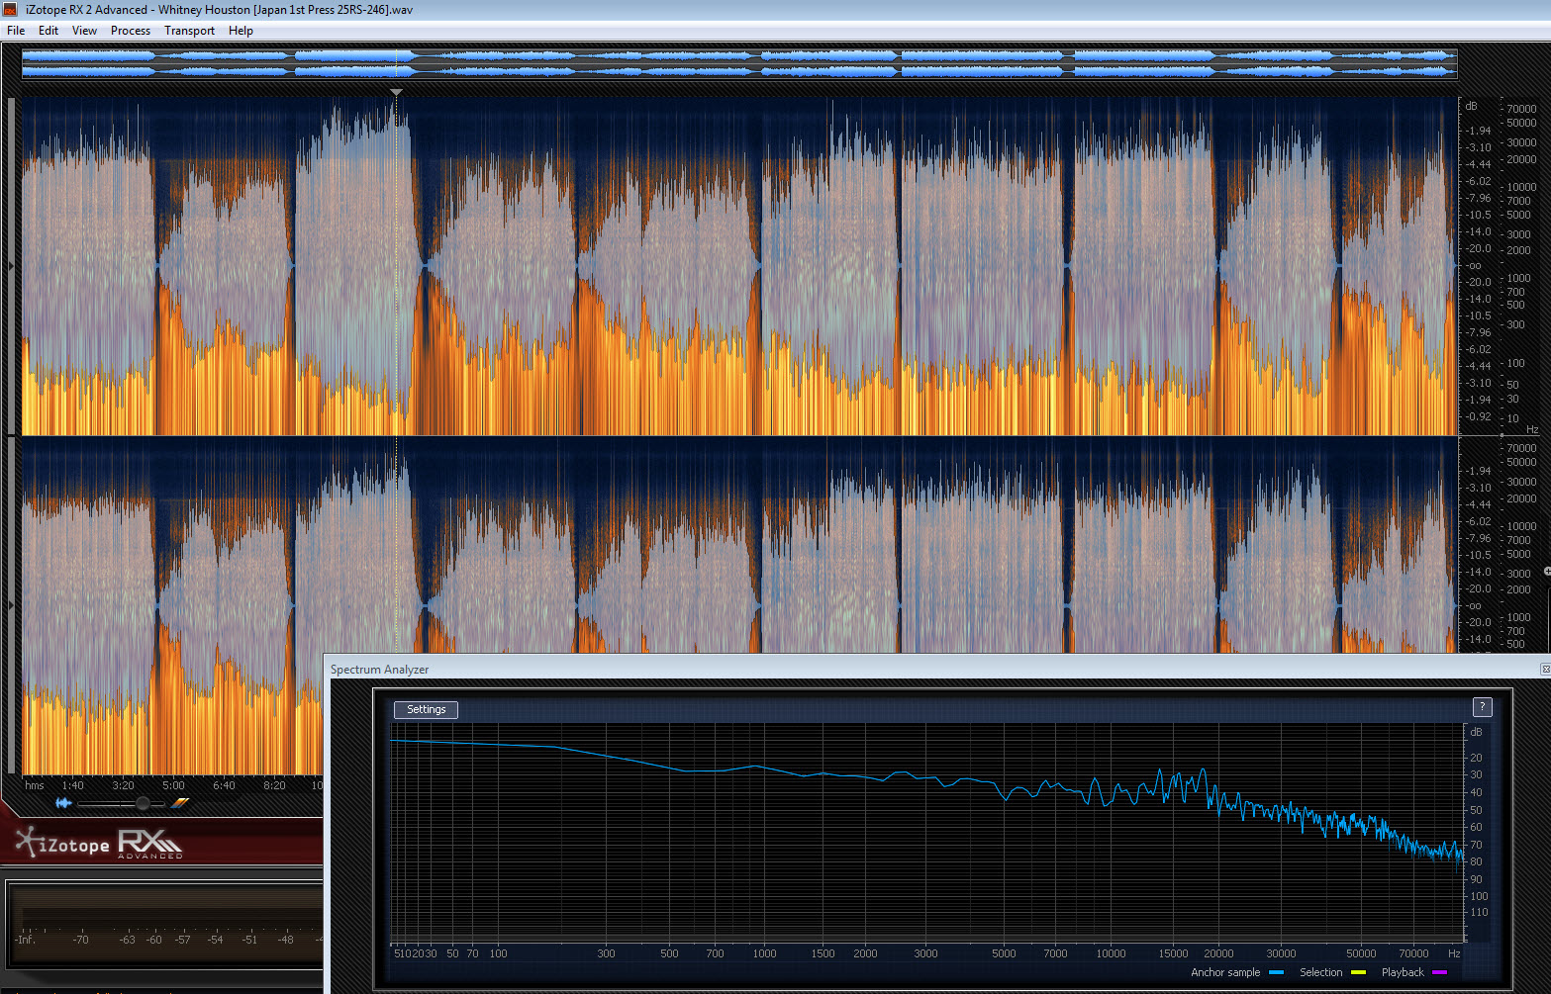
Task: Click the spectrogram icon right of zoom slider
Action: click(x=180, y=803)
